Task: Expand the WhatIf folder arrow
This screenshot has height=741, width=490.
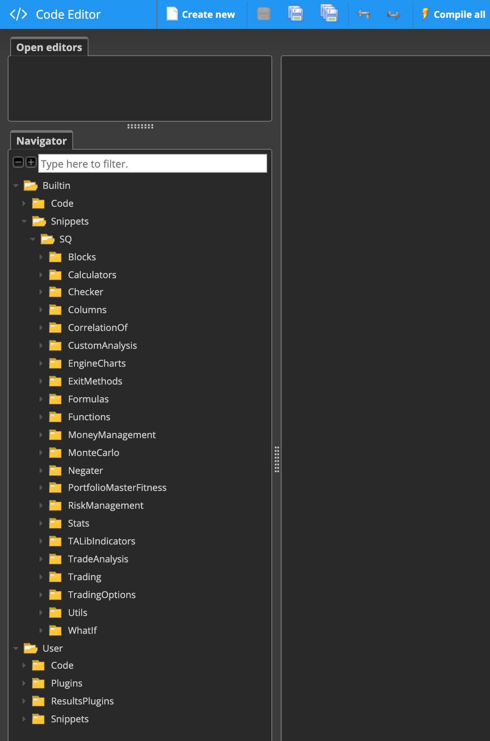Action: (41, 630)
